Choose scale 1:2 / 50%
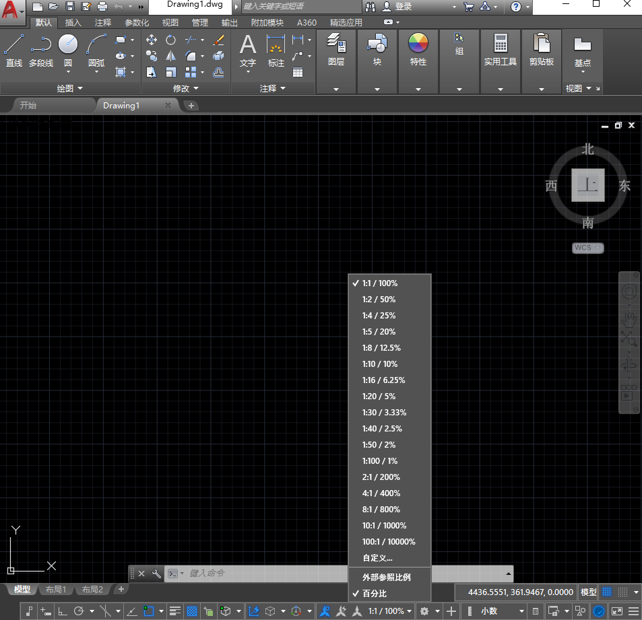Viewport: 642px width, 620px height. pyautogui.click(x=389, y=300)
